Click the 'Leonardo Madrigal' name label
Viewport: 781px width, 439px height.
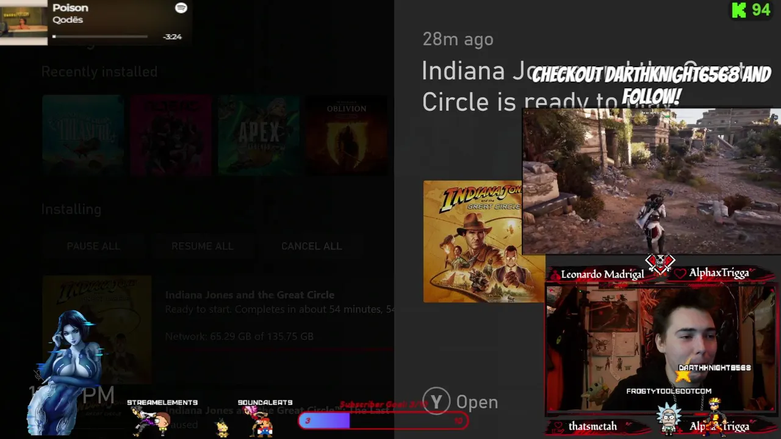click(602, 274)
